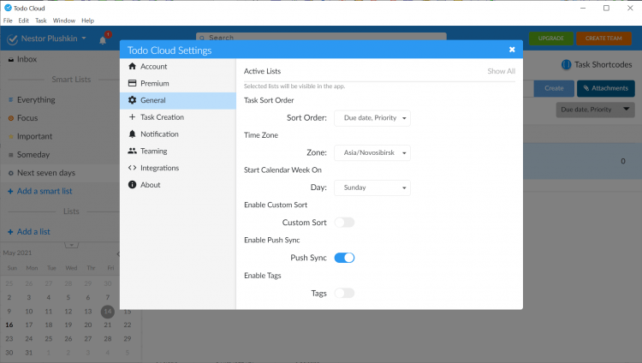Image resolution: width=642 pixels, height=363 pixels.
Task: Click the General gear icon
Action: click(132, 100)
